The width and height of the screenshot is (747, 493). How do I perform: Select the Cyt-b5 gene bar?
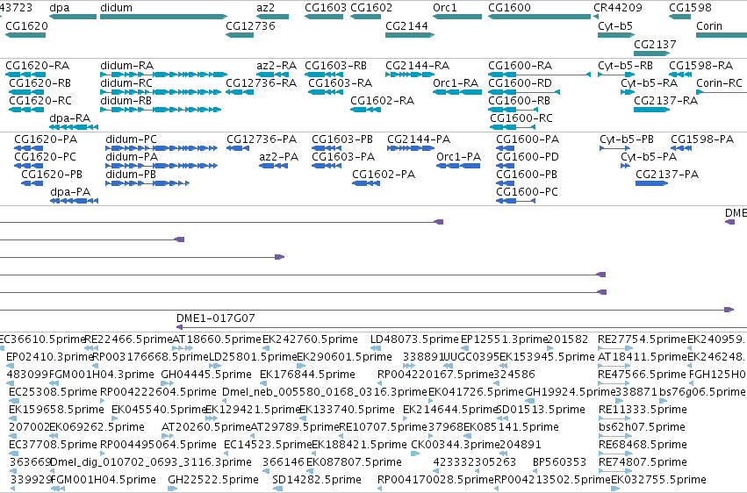616,35
